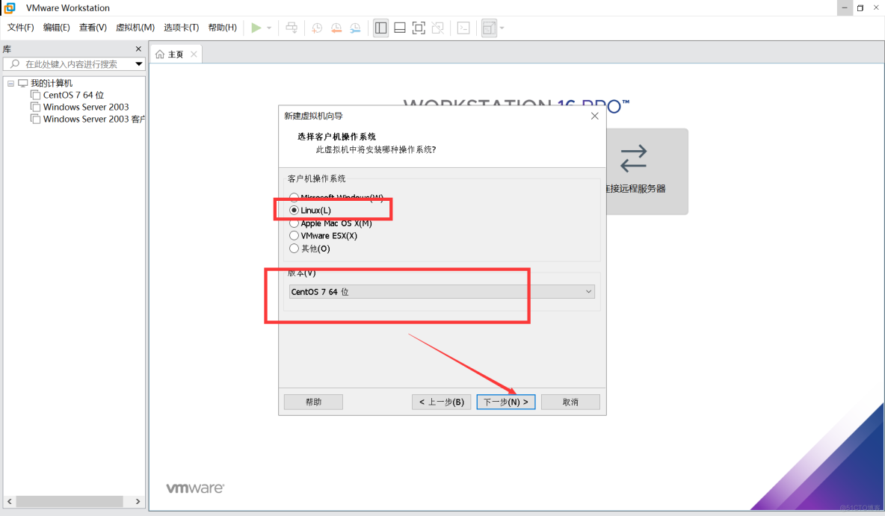Revert to snapshot toolbar icon
Screen dimensions: 885x516
point(336,28)
